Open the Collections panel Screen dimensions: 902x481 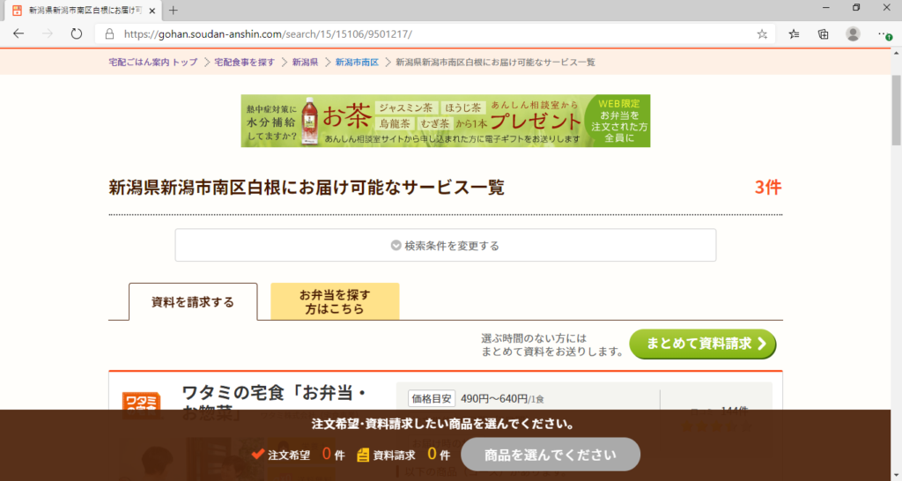coord(824,34)
